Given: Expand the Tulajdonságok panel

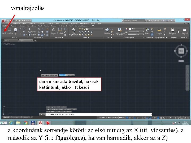Looking at the screenshot, I should [x=129, y=38].
